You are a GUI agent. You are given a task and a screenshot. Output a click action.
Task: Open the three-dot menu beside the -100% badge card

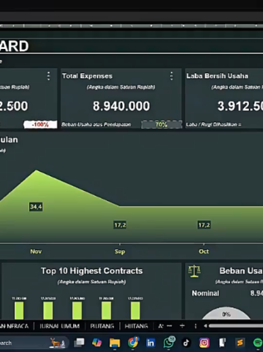[49, 76]
